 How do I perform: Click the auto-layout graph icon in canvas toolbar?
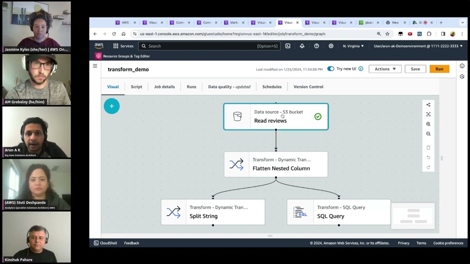(428, 104)
